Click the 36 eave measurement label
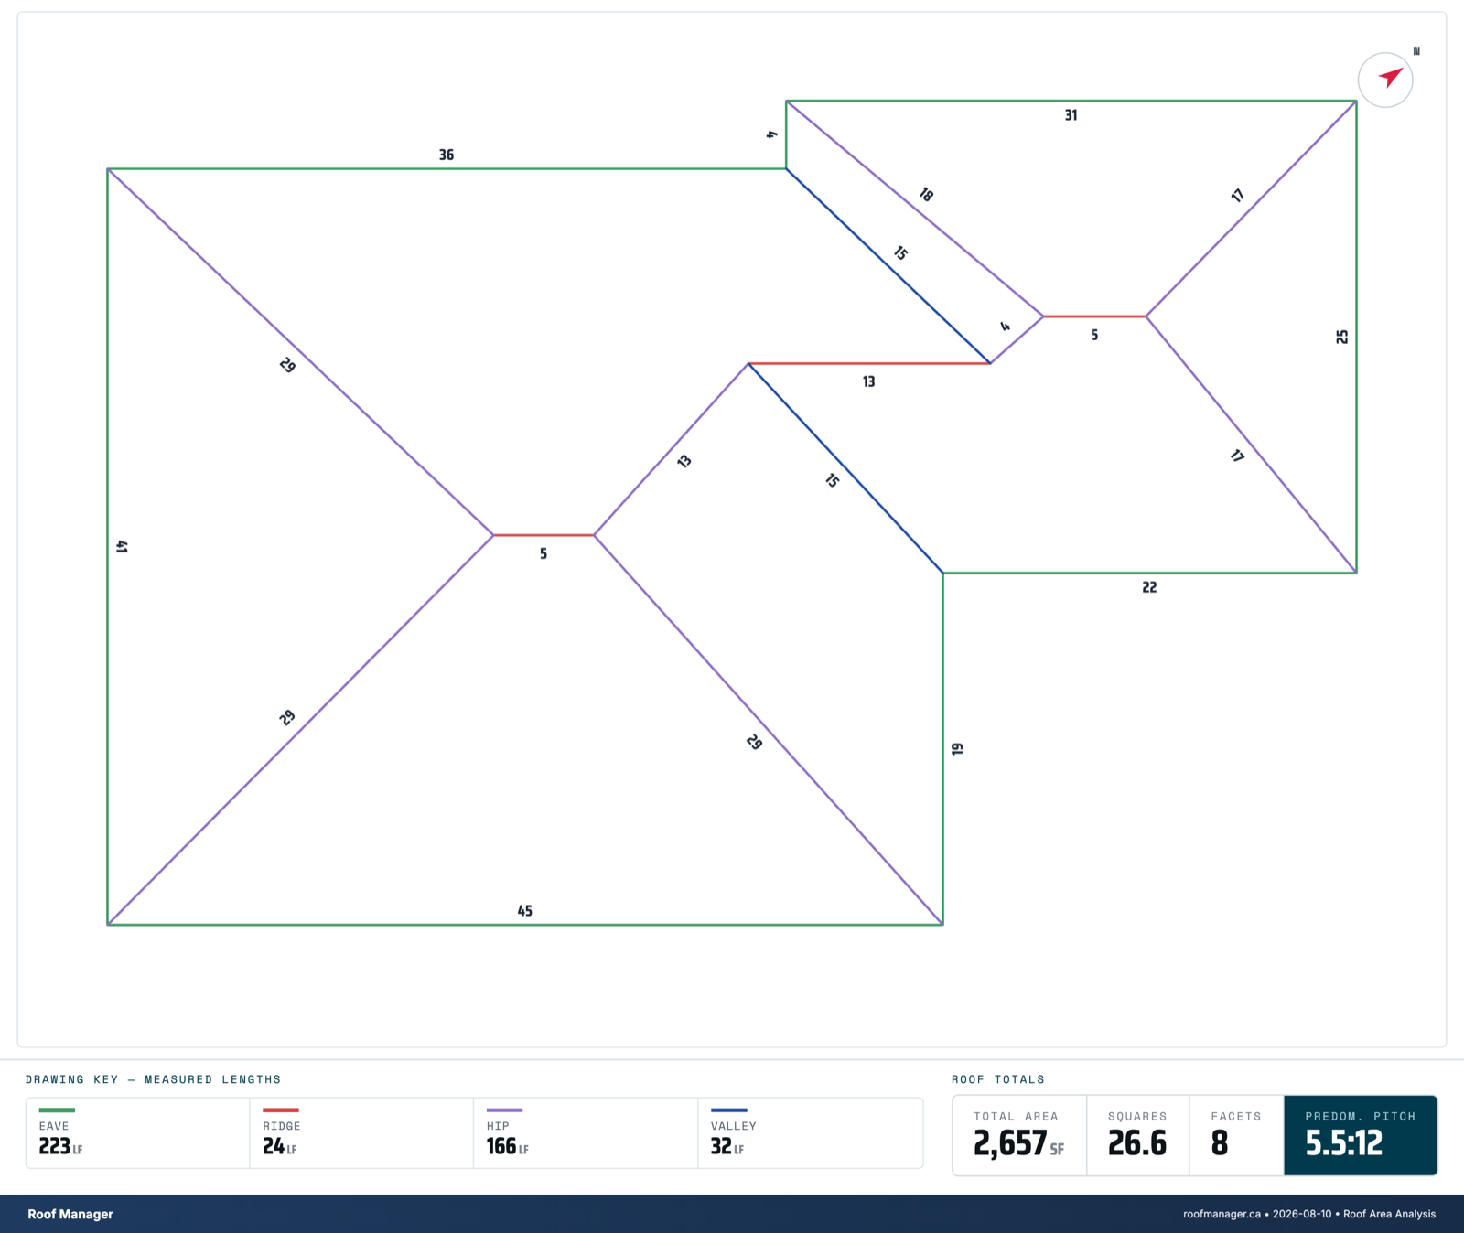The width and height of the screenshot is (1464, 1233). pyautogui.click(x=447, y=155)
